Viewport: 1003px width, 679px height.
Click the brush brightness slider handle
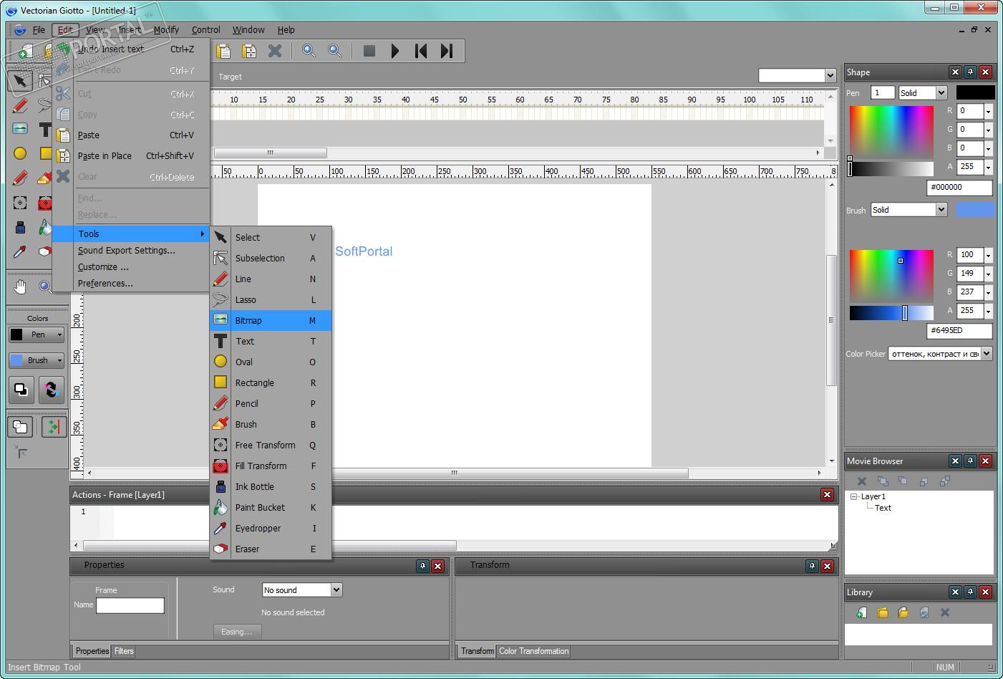[x=905, y=312]
